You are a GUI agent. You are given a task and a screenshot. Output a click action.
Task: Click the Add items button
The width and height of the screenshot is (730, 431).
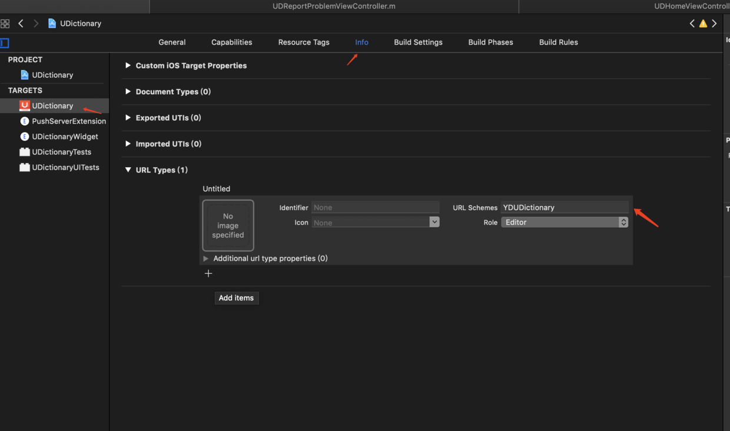pyautogui.click(x=236, y=298)
